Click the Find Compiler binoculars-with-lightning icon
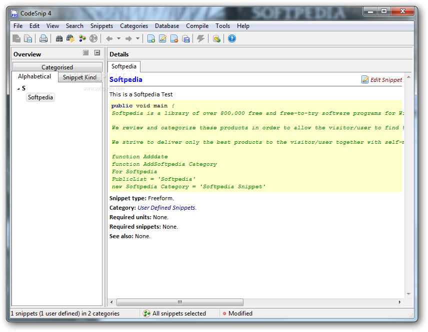428x332 pixels. pyautogui.click(x=70, y=39)
